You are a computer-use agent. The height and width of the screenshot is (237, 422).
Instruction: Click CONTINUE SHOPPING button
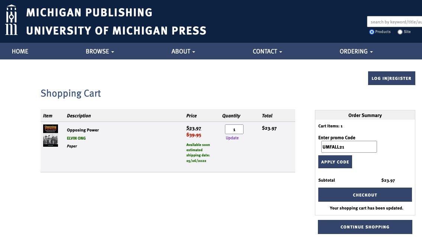(x=365, y=227)
